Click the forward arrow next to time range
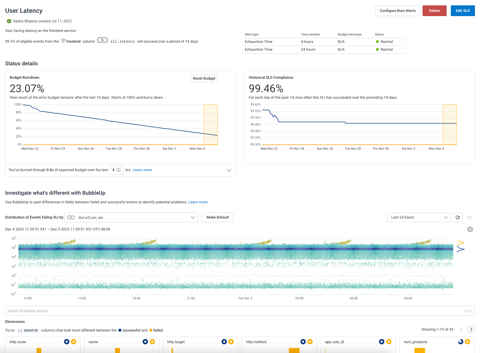The image size is (480, 353). [470, 217]
